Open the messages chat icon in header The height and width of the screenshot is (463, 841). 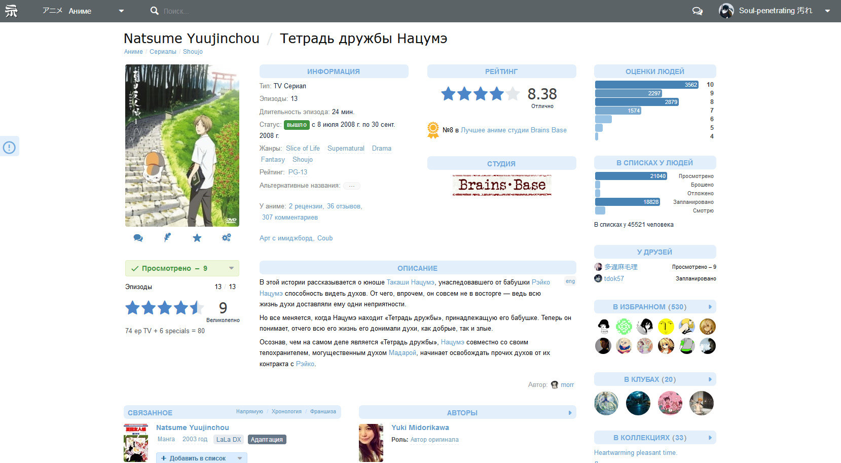tap(698, 11)
